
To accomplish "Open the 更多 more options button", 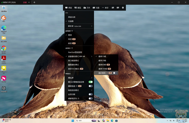I will (x=105, y=8).
